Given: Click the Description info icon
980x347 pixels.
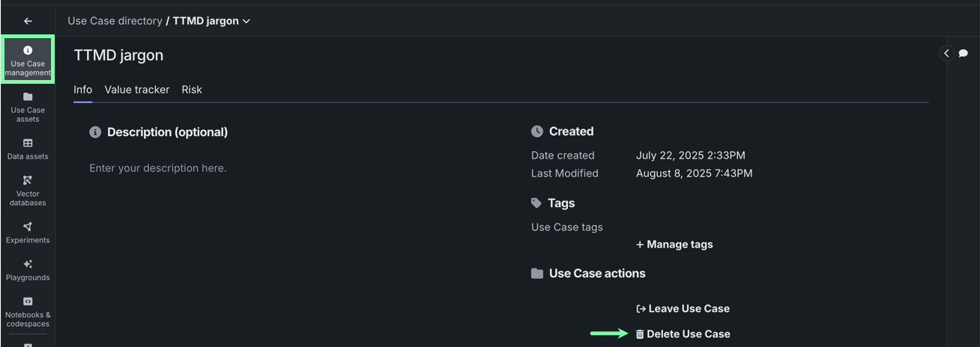Looking at the screenshot, I should [x=95, y=132].
